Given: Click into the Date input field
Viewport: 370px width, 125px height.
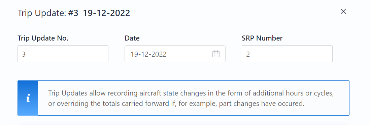Looking at the screenshot, I should (x=175, y=54).
